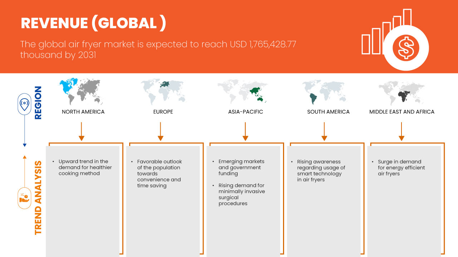Click the energy efficient air fryers text
This screenshot has width=458, height=257.
[x=401, y=167]
